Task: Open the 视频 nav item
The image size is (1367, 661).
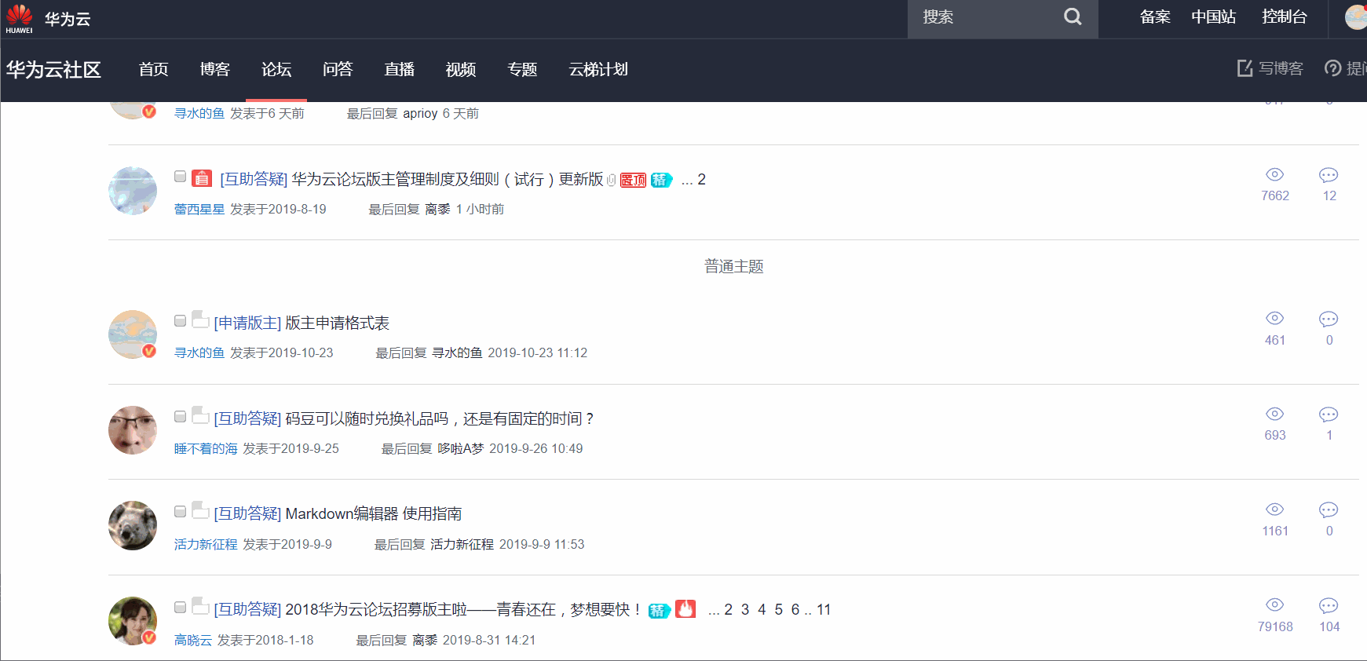Action: tap(461, 69)
